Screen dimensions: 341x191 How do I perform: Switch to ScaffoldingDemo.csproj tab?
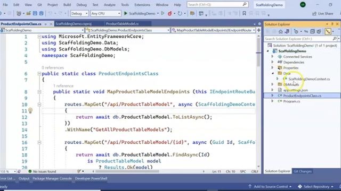click(x=74, y=23)
